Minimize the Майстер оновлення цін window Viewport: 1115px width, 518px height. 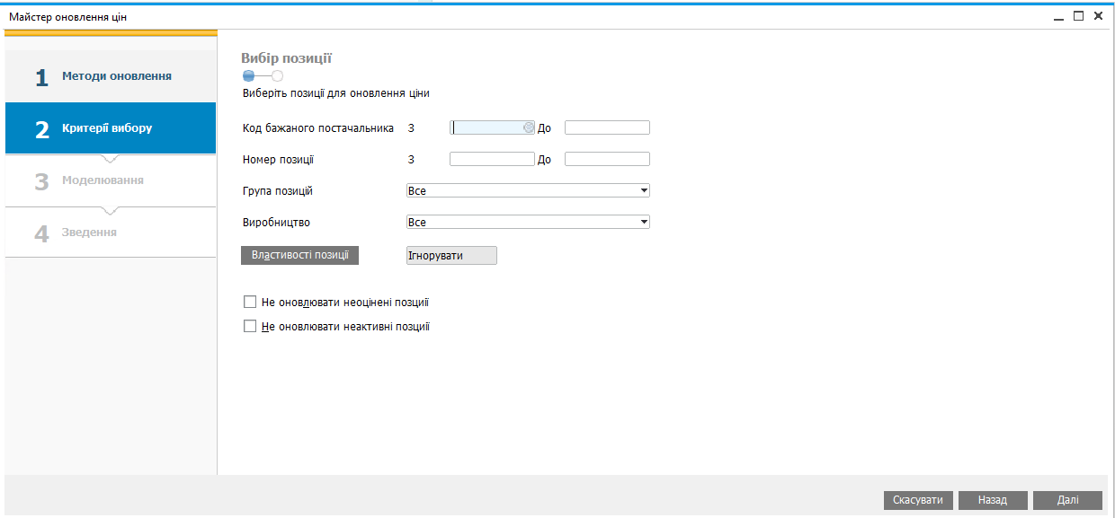click(1059, 16)
